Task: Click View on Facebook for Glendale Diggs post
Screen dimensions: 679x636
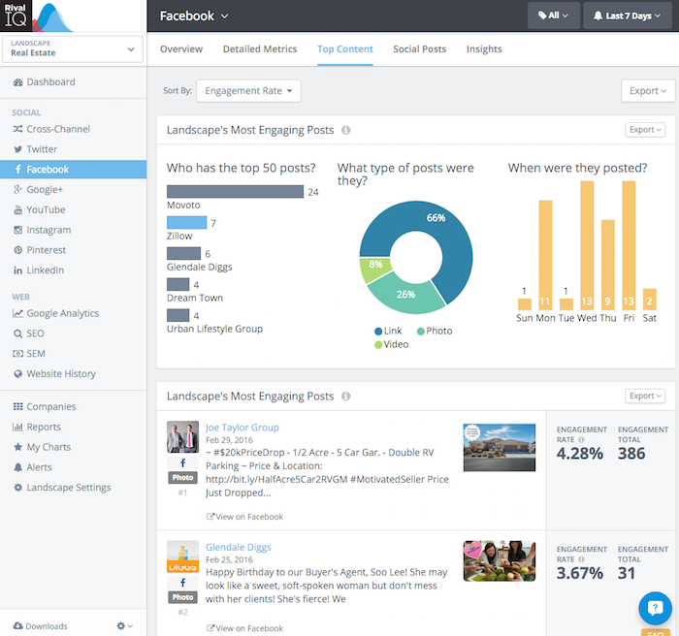Action: 244,628
